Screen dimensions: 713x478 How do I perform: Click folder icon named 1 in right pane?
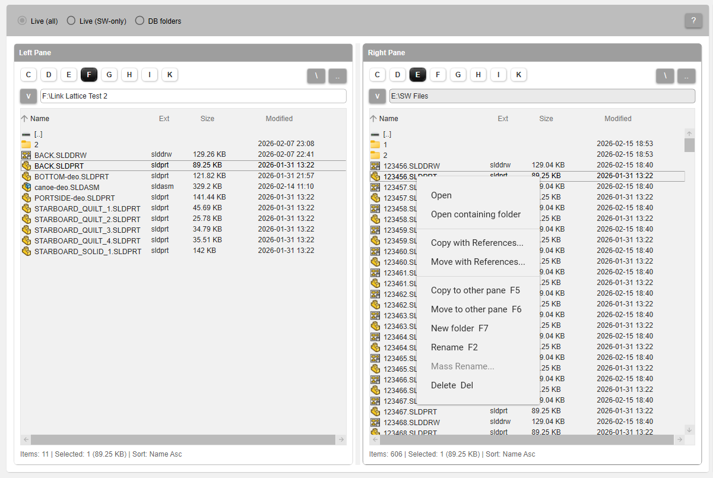375,144
